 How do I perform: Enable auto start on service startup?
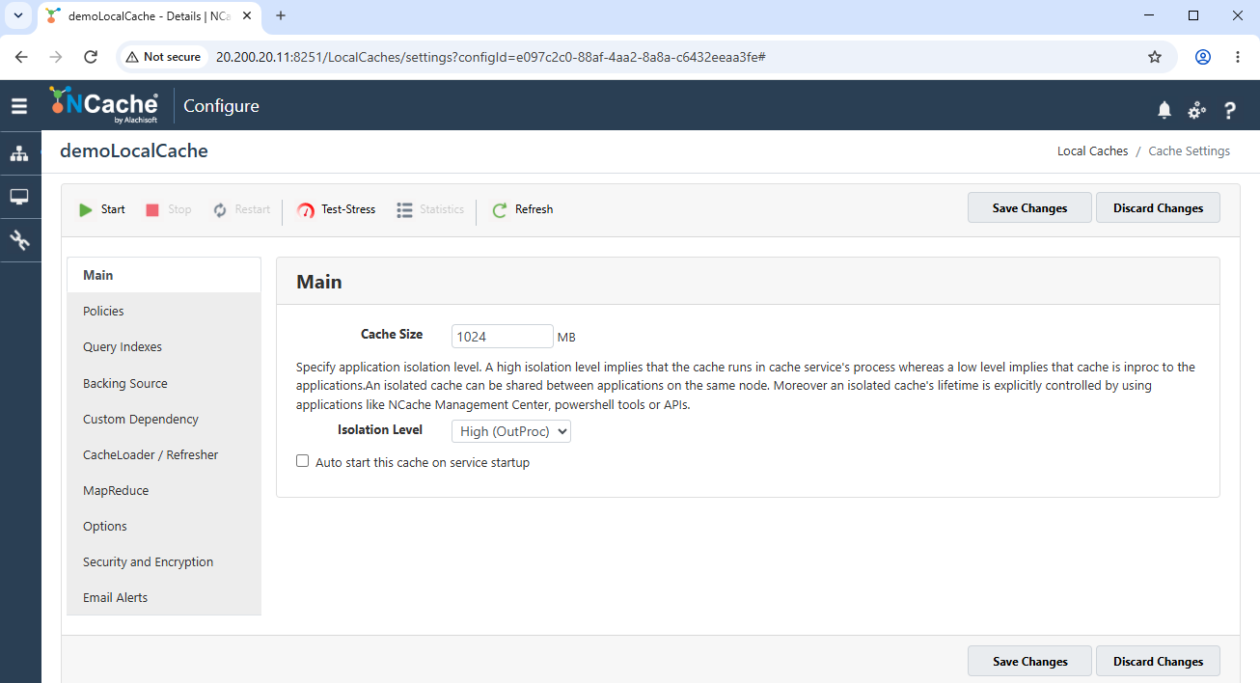(x=303, y=462)
